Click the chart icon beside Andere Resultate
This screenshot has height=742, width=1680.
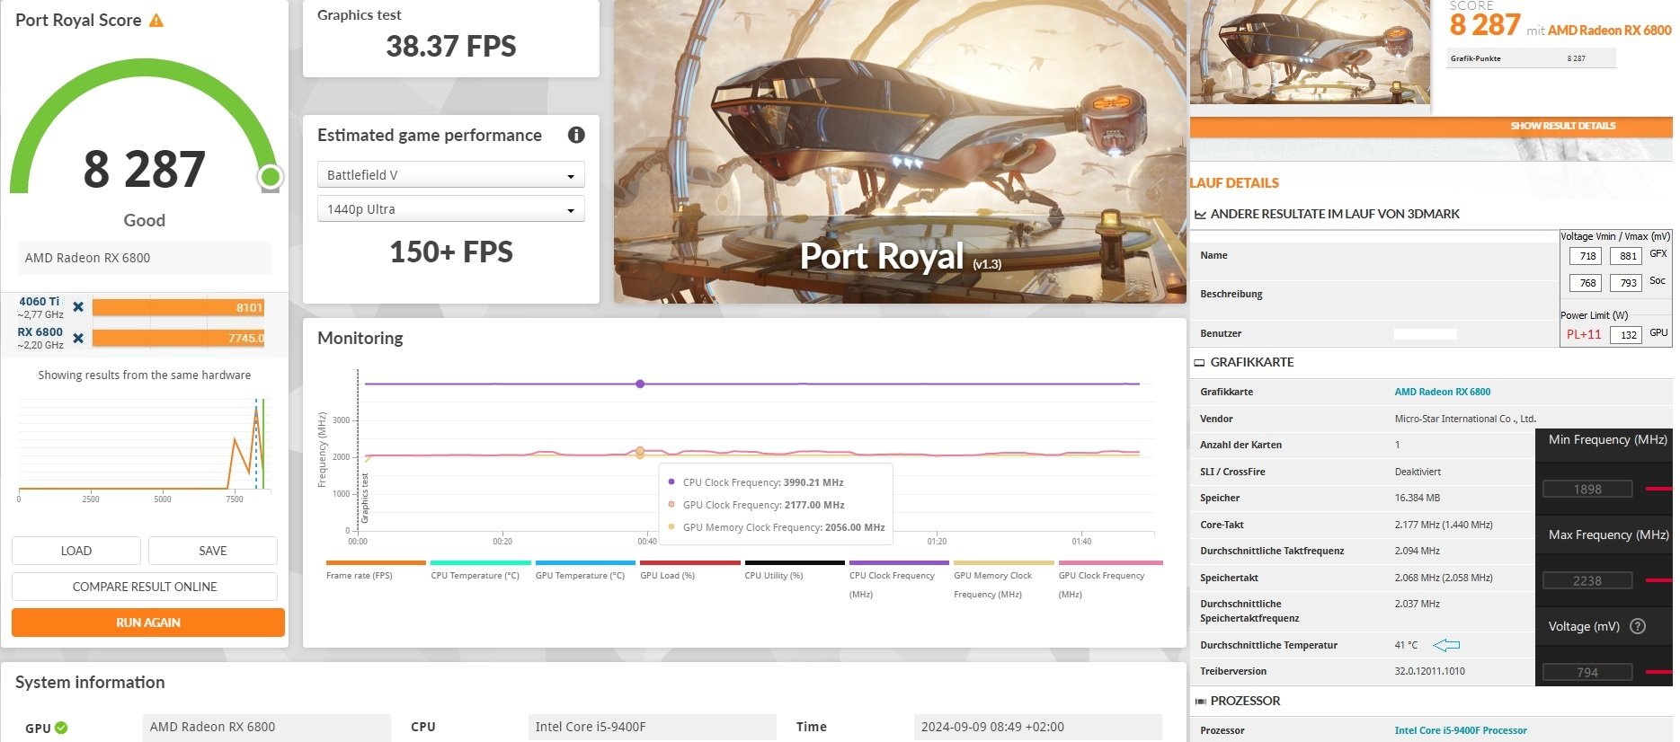[1200, 214]
